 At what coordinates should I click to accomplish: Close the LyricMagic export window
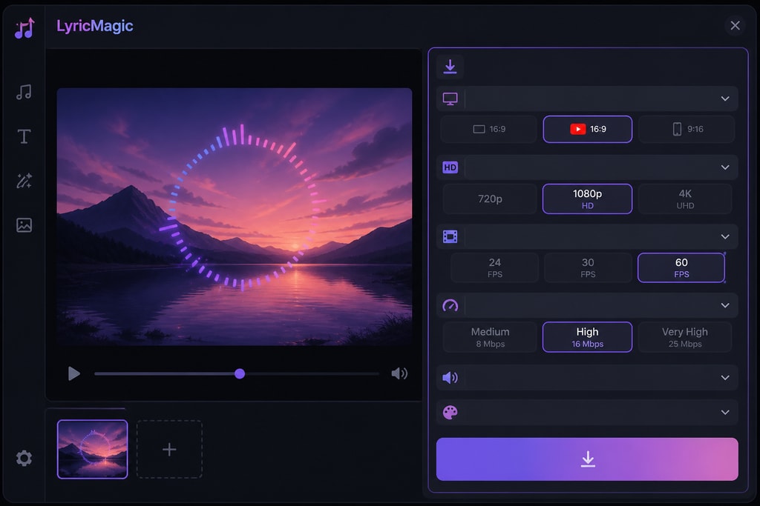(735, 25)
